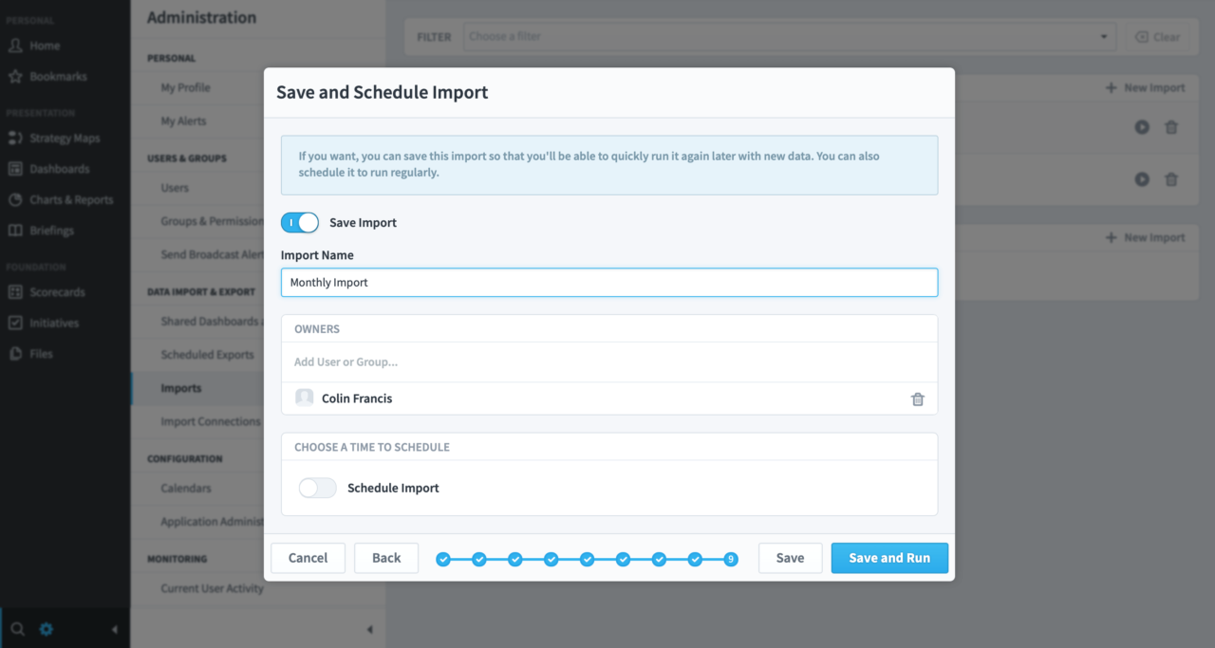
Task: Open the settings gear icon in the sidebar
Action: (x=47, y=629)
